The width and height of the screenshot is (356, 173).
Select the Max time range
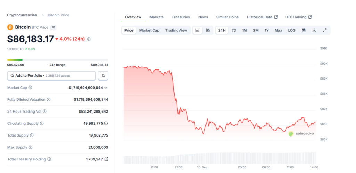tap(278, 30)
